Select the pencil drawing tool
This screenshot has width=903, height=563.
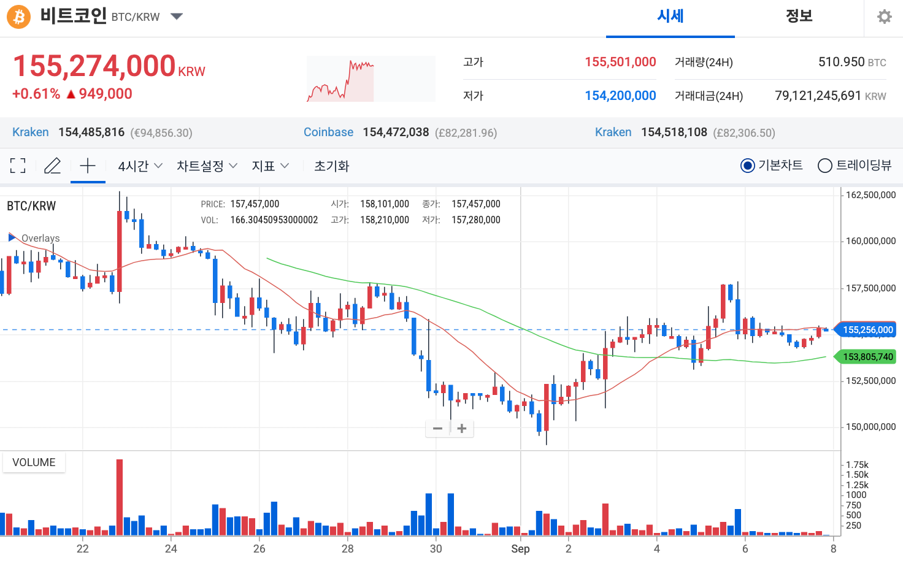point(53,166)
